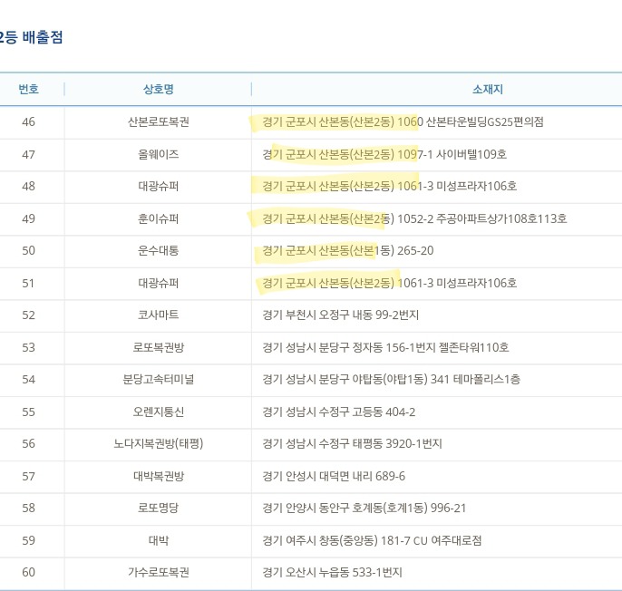
Task: Select store name 코사마트
Action: pos(159,315)
